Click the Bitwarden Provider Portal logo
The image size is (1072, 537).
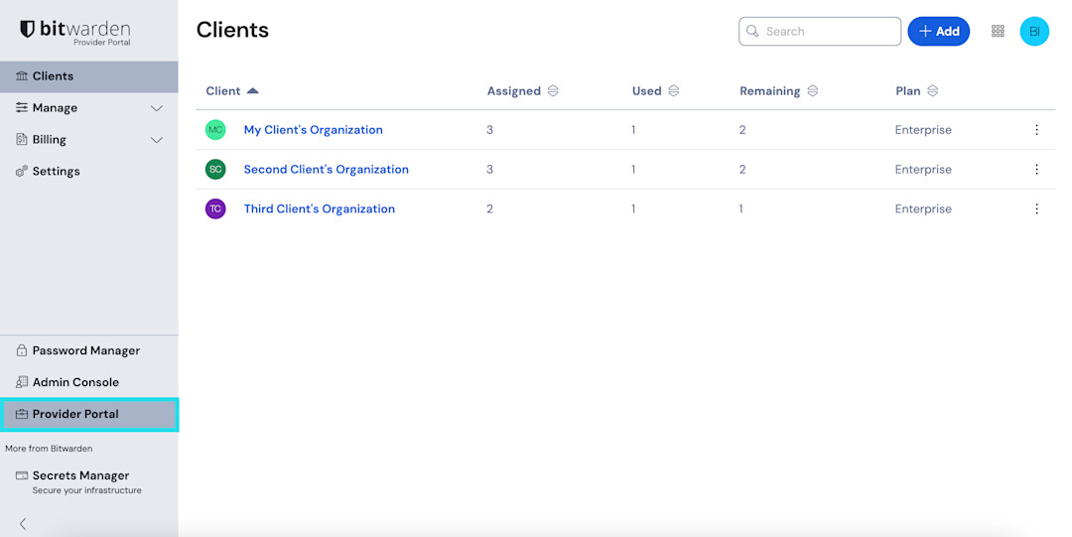75,32
